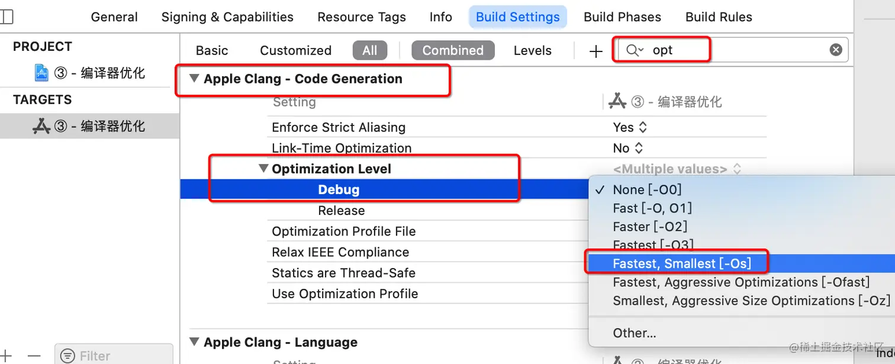Click the sidebar filter icon at bottom
Image resolution: width=895 pixels, height=364 pixels.
pyautogui.click(x=68, y=356)
